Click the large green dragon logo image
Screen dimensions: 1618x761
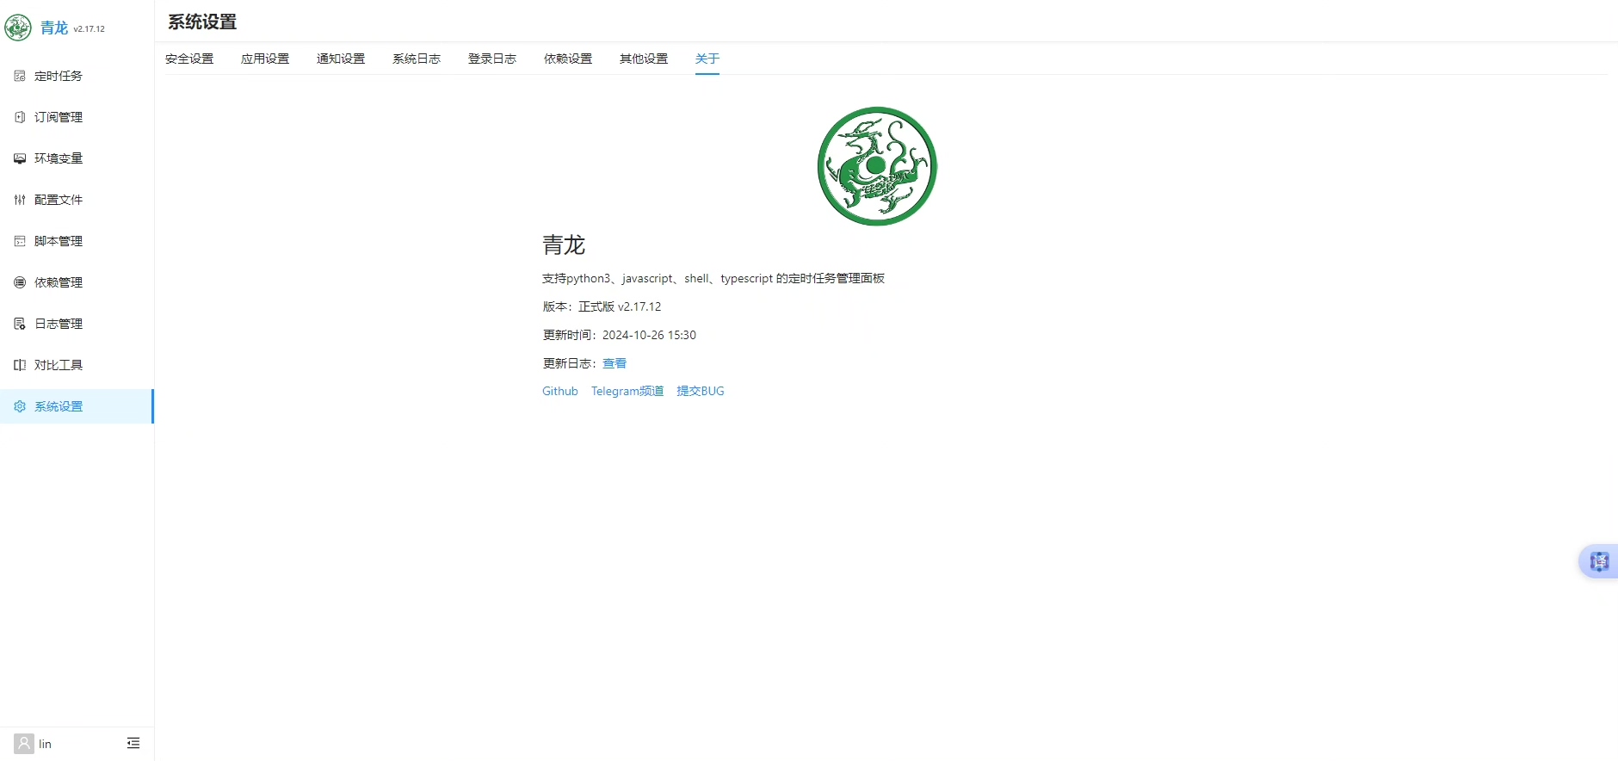877,166
